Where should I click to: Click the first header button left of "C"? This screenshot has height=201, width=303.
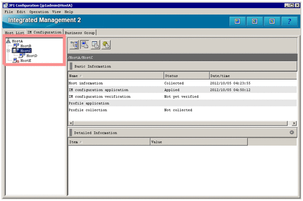pyautogui.click(x=238, y=21)
